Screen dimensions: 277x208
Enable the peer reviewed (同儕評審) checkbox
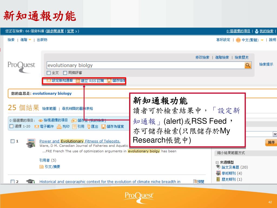tap(65, 73)
